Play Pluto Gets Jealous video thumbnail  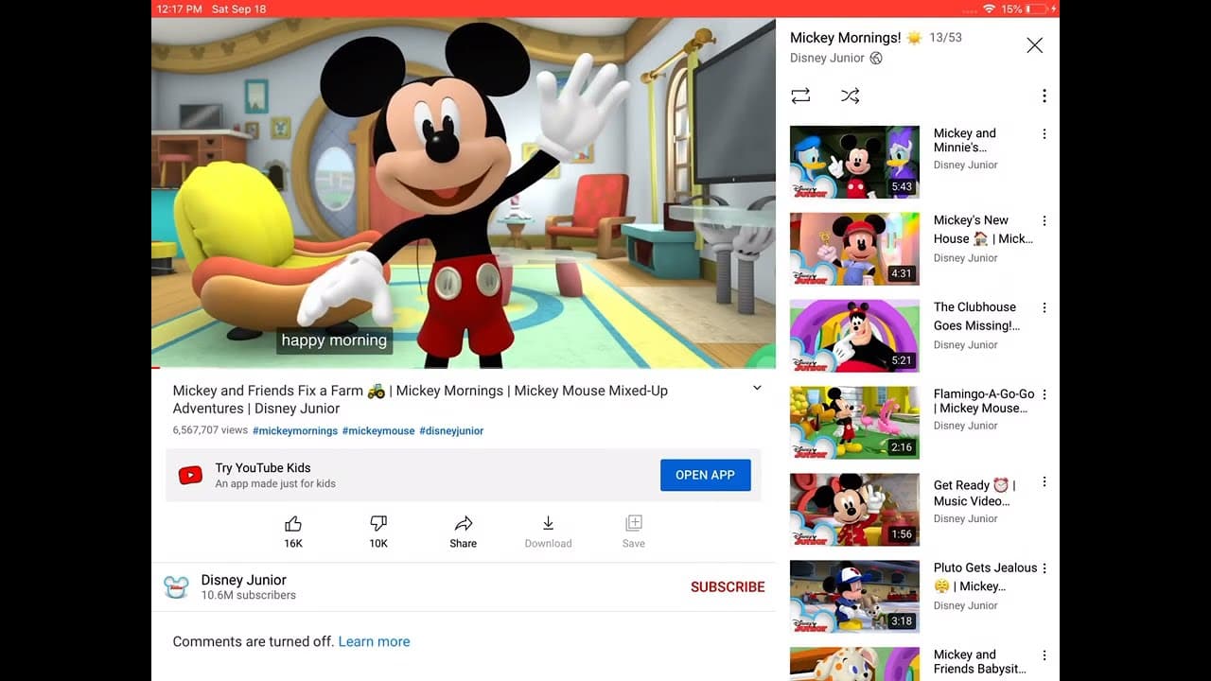click(x=854, y=597)
